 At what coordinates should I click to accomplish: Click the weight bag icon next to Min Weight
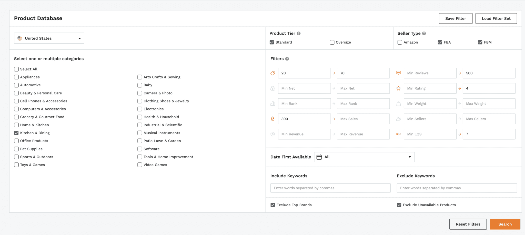pos(398,104)
